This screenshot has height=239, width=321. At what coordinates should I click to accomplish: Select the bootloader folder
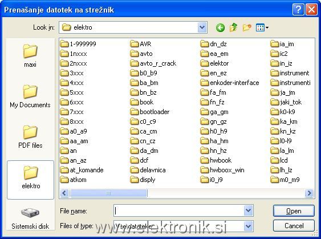150,112
